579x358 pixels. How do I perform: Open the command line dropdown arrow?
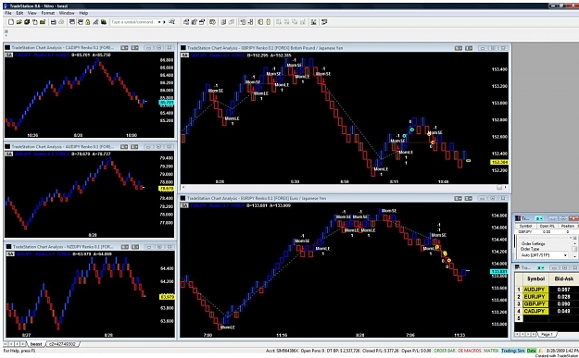pyautogui.click(x=159, y=22)
